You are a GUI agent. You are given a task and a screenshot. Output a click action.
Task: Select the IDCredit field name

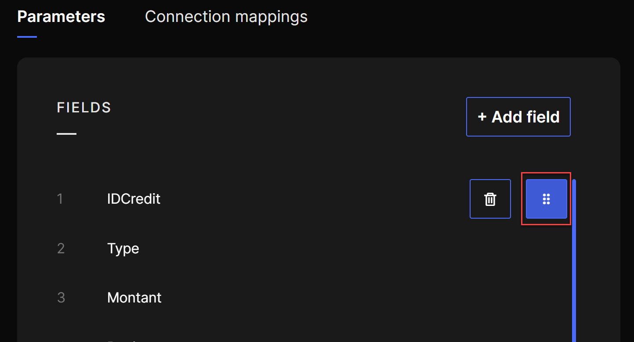pyautogui.click(x=134, y=199)
